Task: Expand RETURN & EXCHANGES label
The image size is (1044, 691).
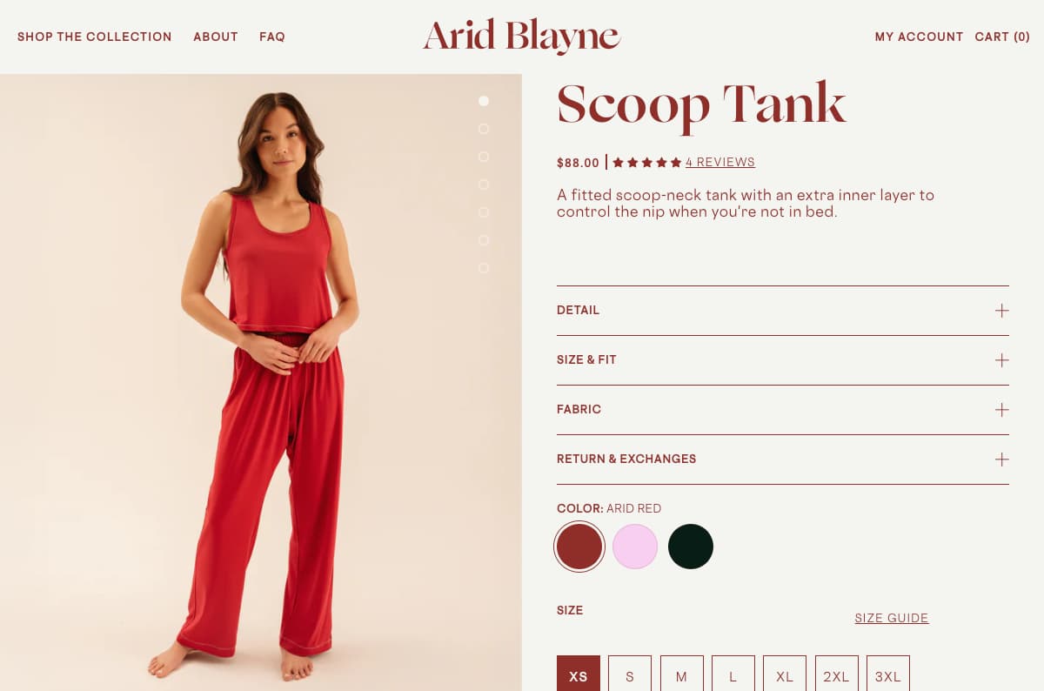Action: [x=626, y=460]
